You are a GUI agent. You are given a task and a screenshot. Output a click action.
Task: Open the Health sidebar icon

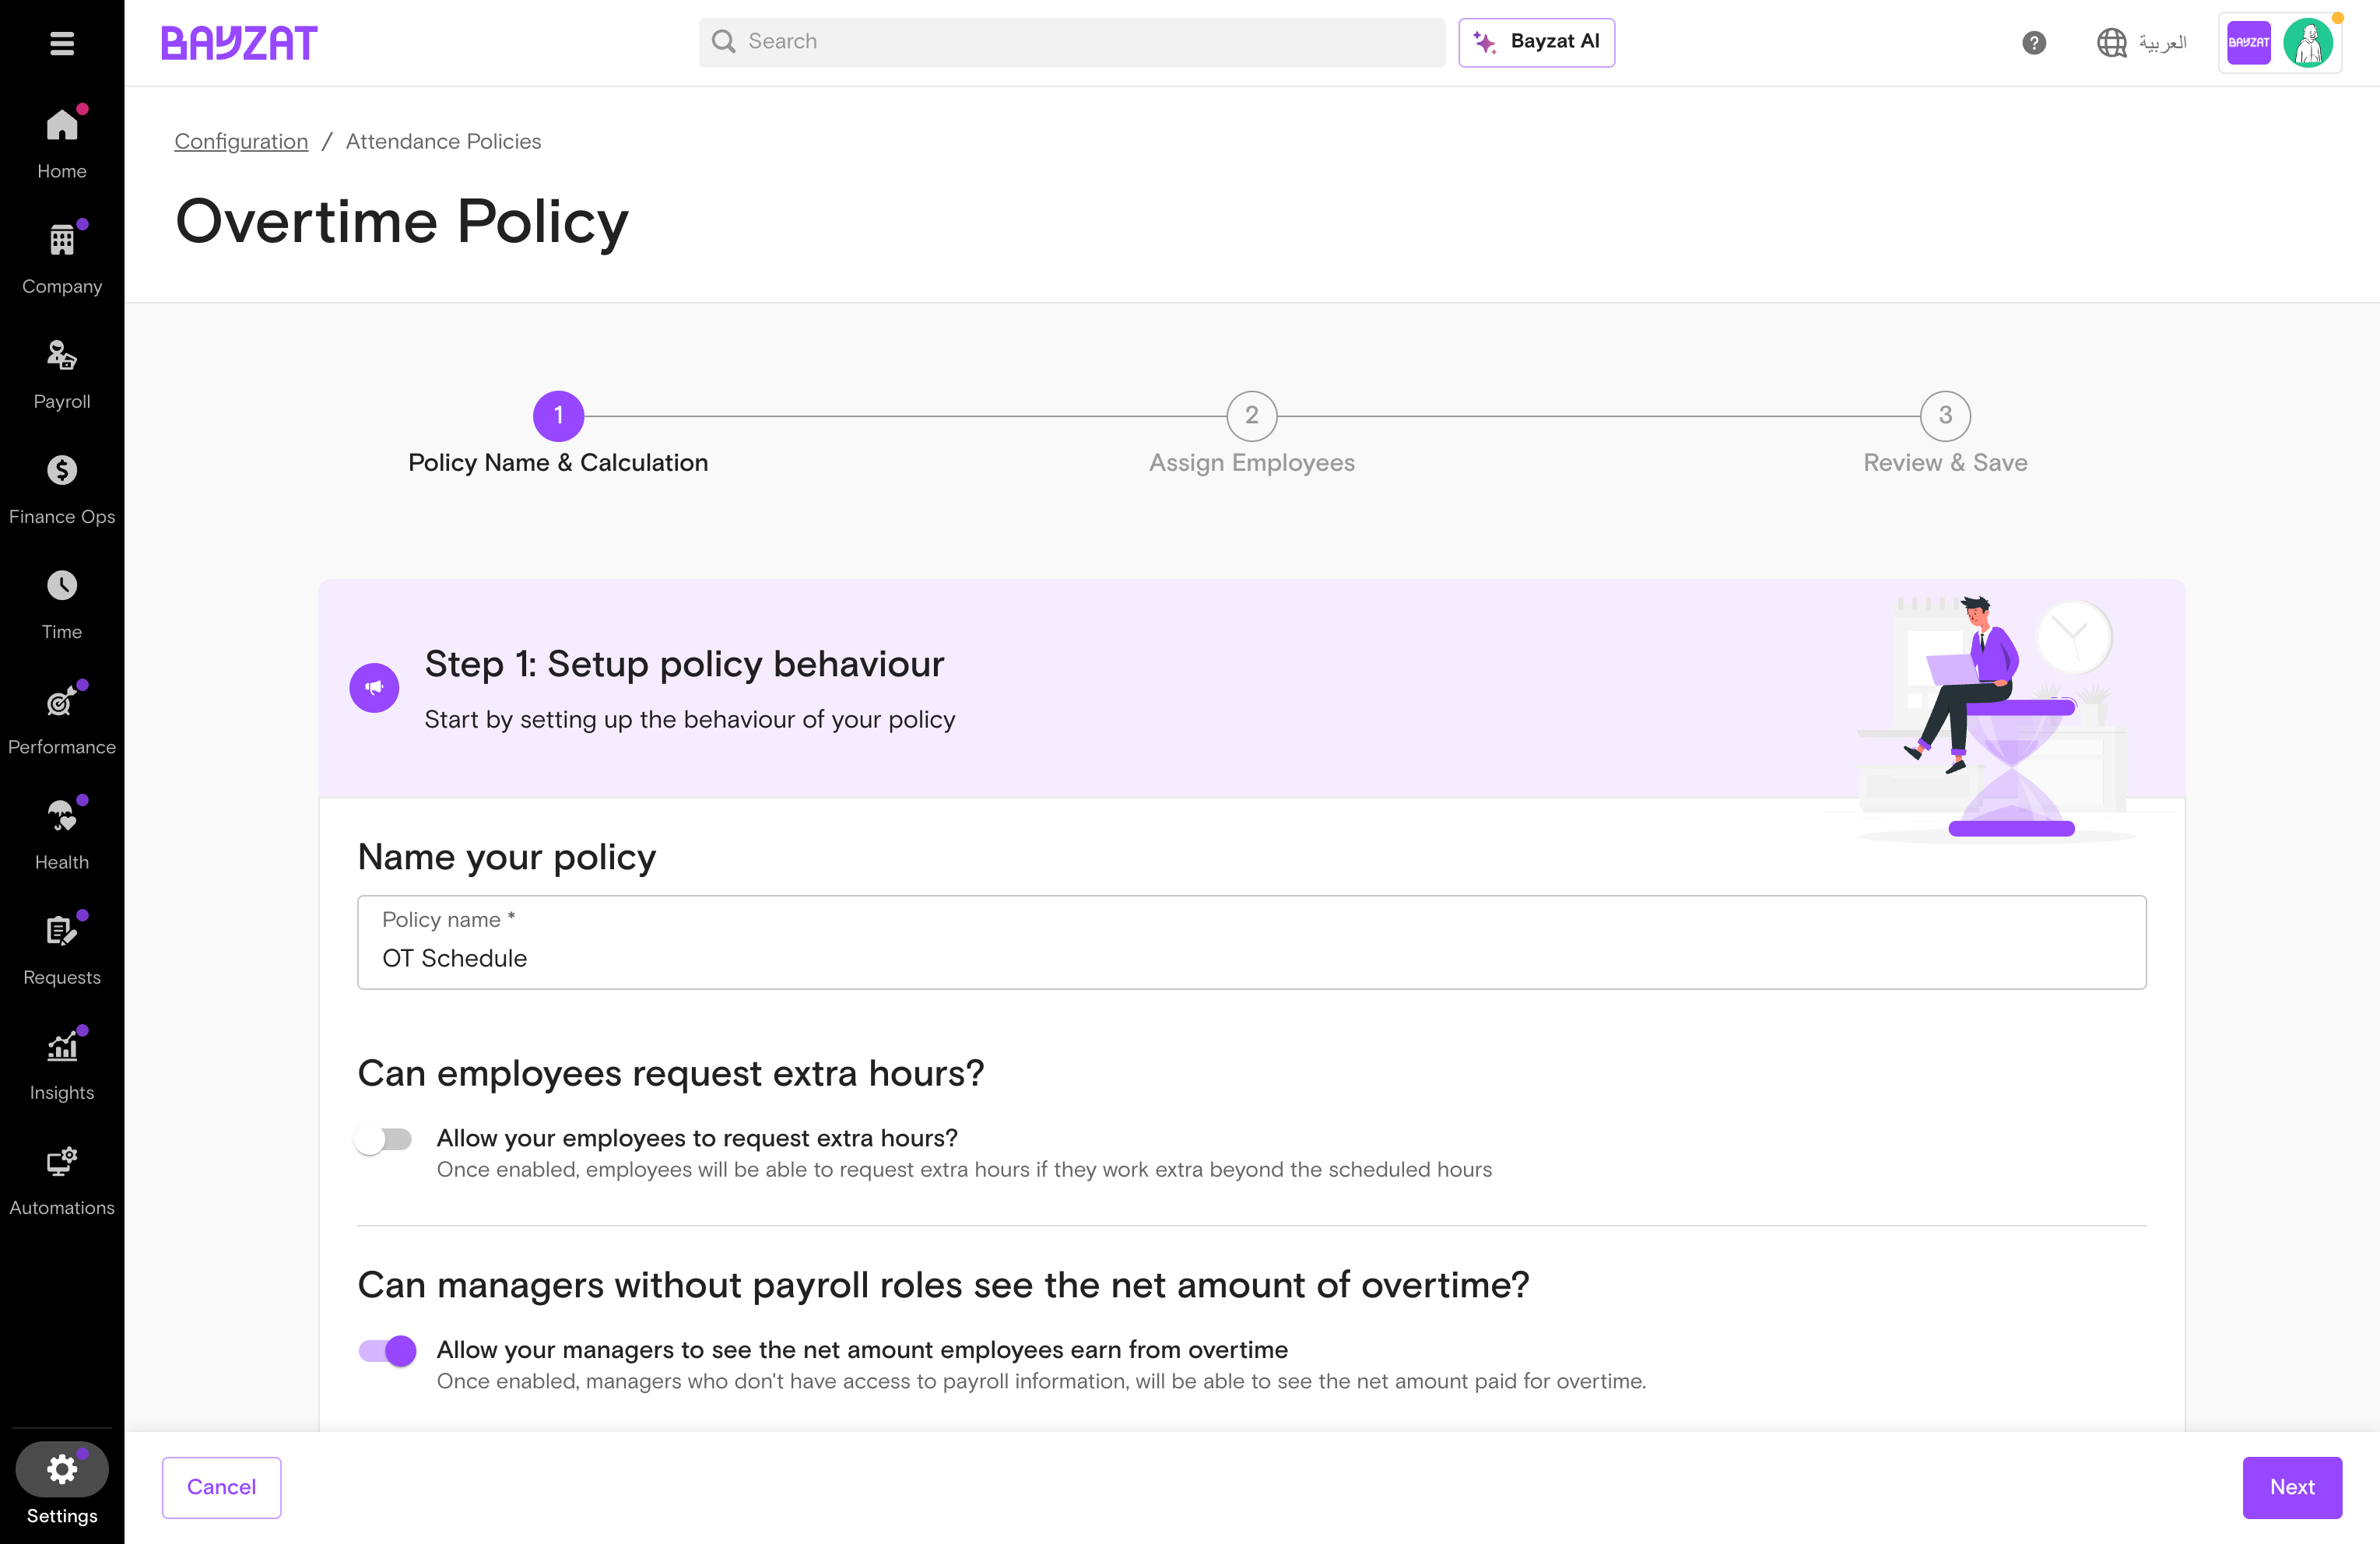[x=62, y=816]
